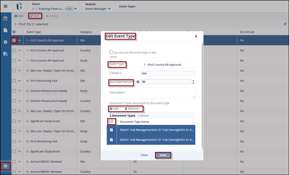Click the refresh icon above the grid
The height and width of the screenshot is (175, 289).
(x=285, y=24)
